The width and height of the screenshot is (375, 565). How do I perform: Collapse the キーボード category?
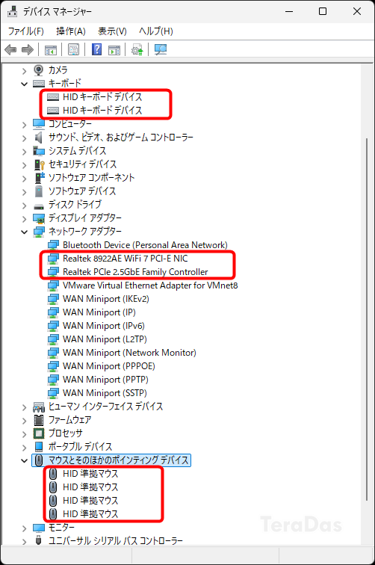click(x=24, y=84)
